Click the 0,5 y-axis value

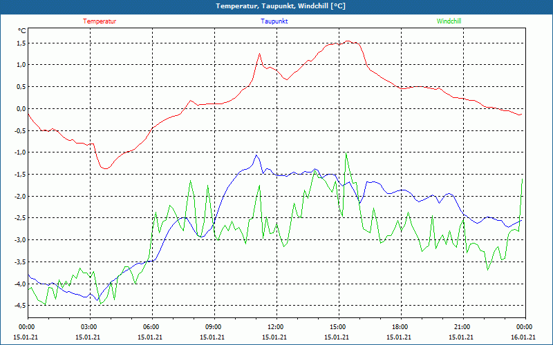21,87
